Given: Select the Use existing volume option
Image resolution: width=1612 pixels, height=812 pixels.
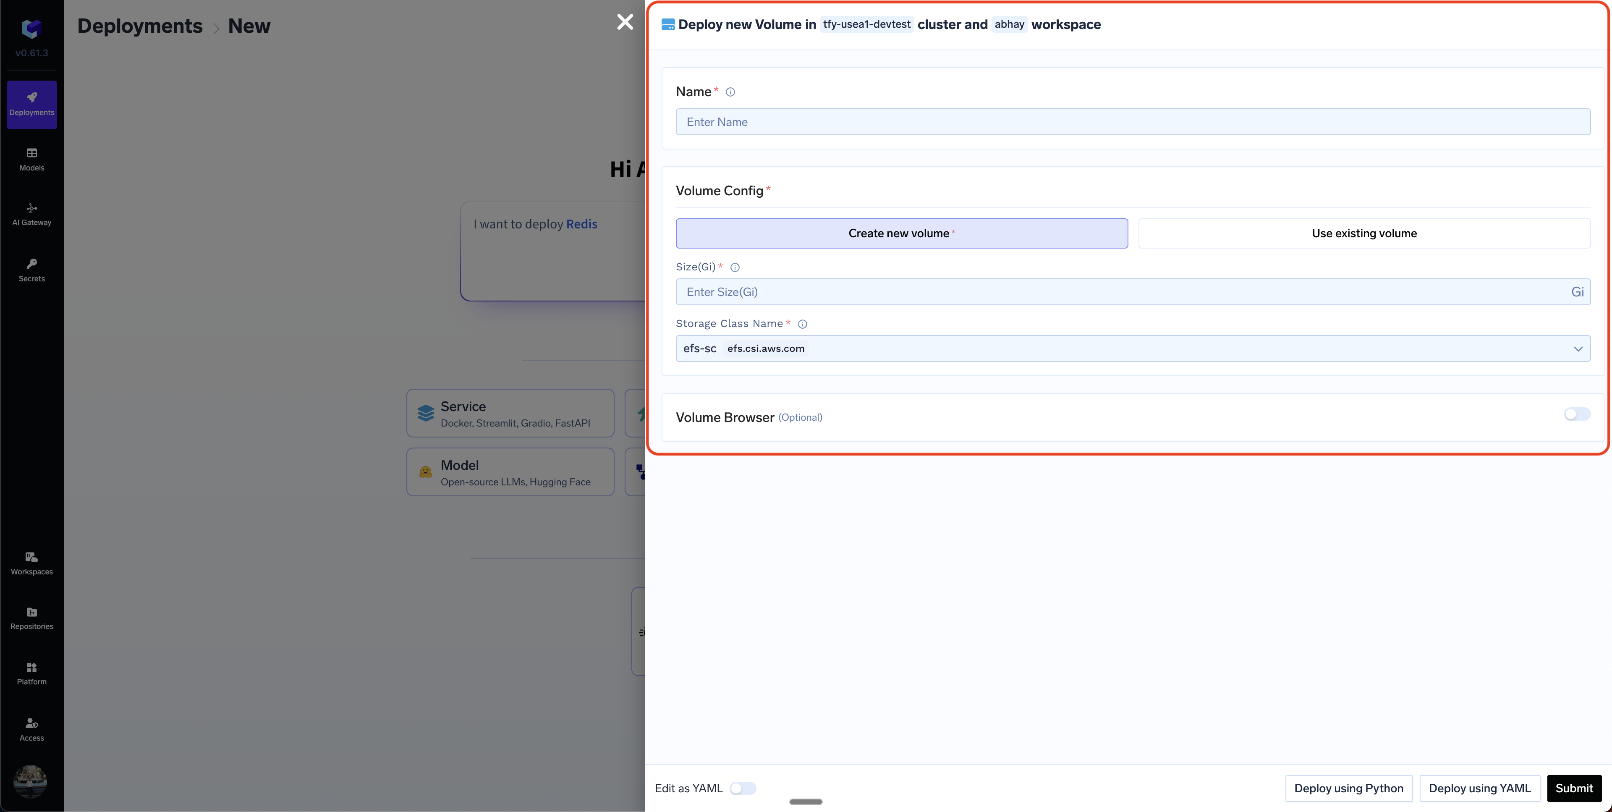Looking at the screenshot, I should (1364, 233).
